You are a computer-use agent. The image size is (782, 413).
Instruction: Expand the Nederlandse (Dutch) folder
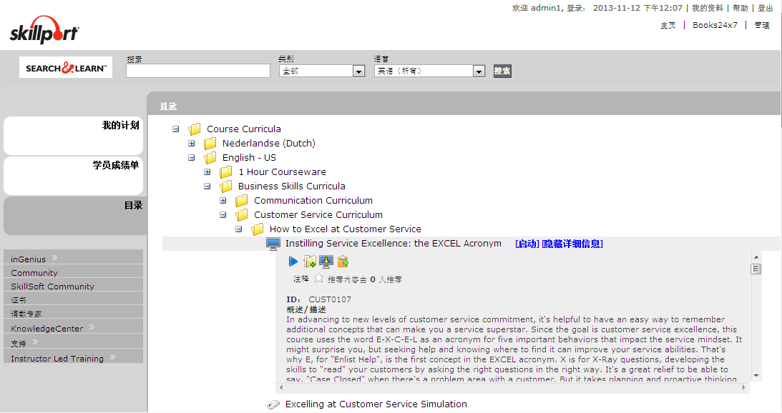192,144
